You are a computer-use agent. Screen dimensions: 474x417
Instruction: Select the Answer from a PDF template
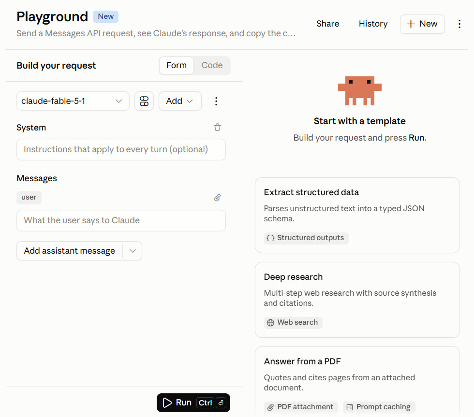tap(357, 382)
